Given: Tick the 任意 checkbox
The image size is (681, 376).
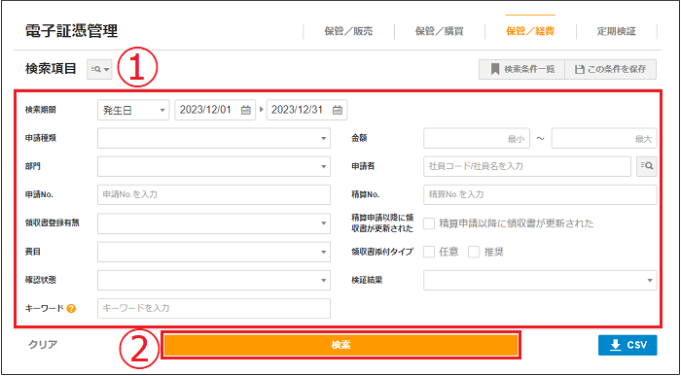Looking at the screenshot, I should [429, 252].
